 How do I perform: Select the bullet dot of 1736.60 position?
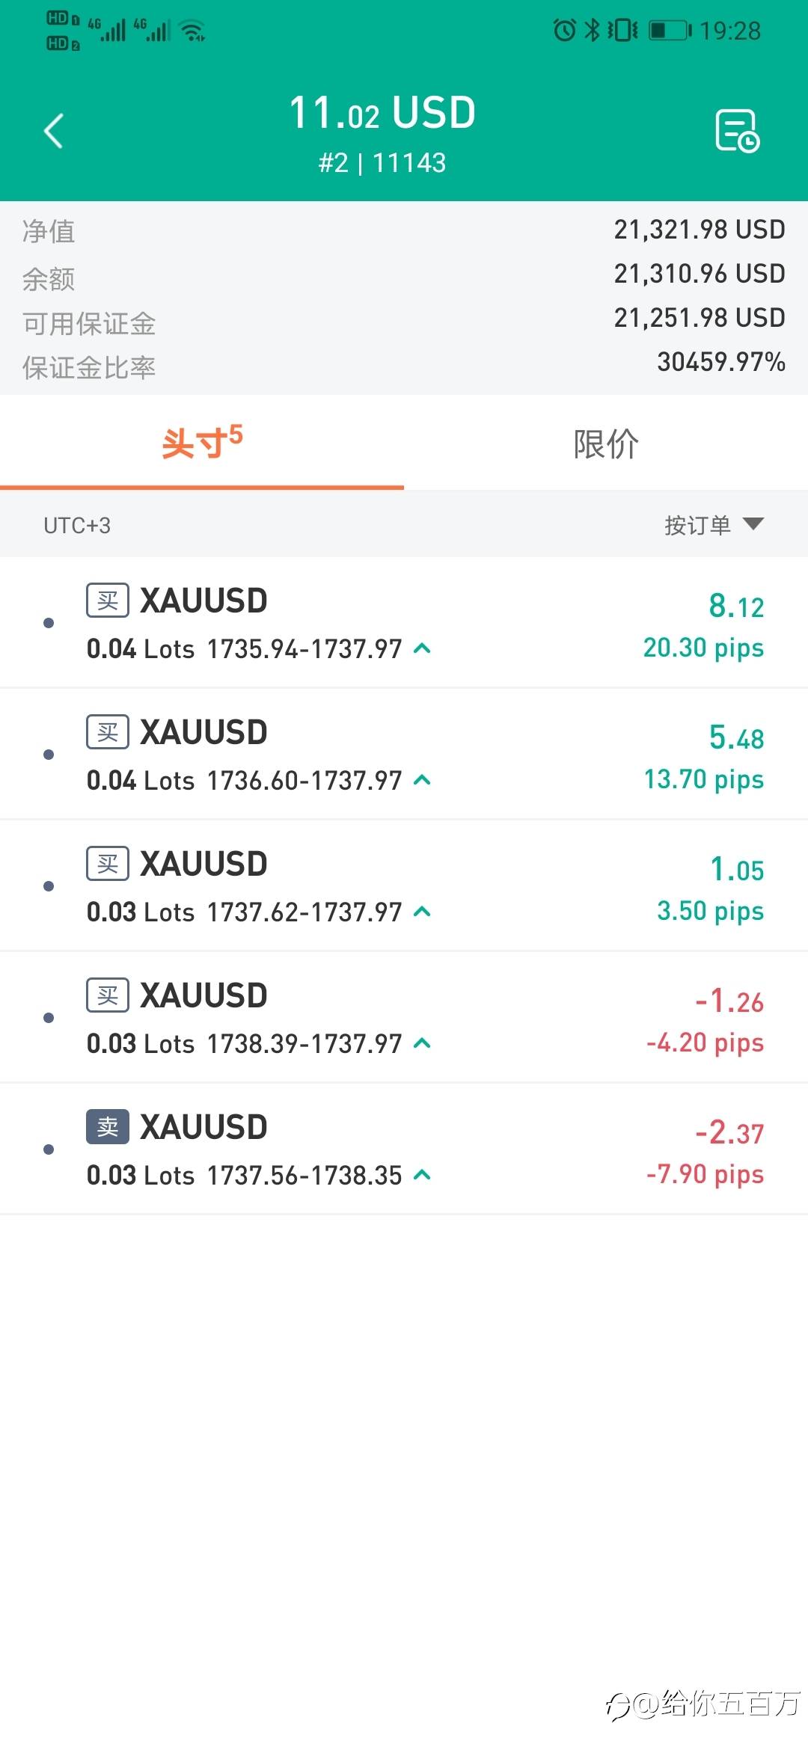pyautogui.click(x=49, y=755)
